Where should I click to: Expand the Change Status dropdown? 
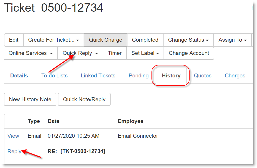point(188,40)
